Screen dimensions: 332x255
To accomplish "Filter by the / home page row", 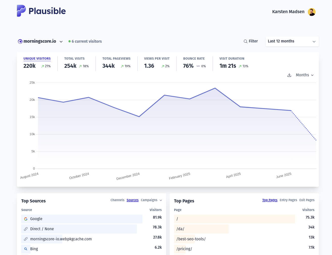I will pos(244,219).
